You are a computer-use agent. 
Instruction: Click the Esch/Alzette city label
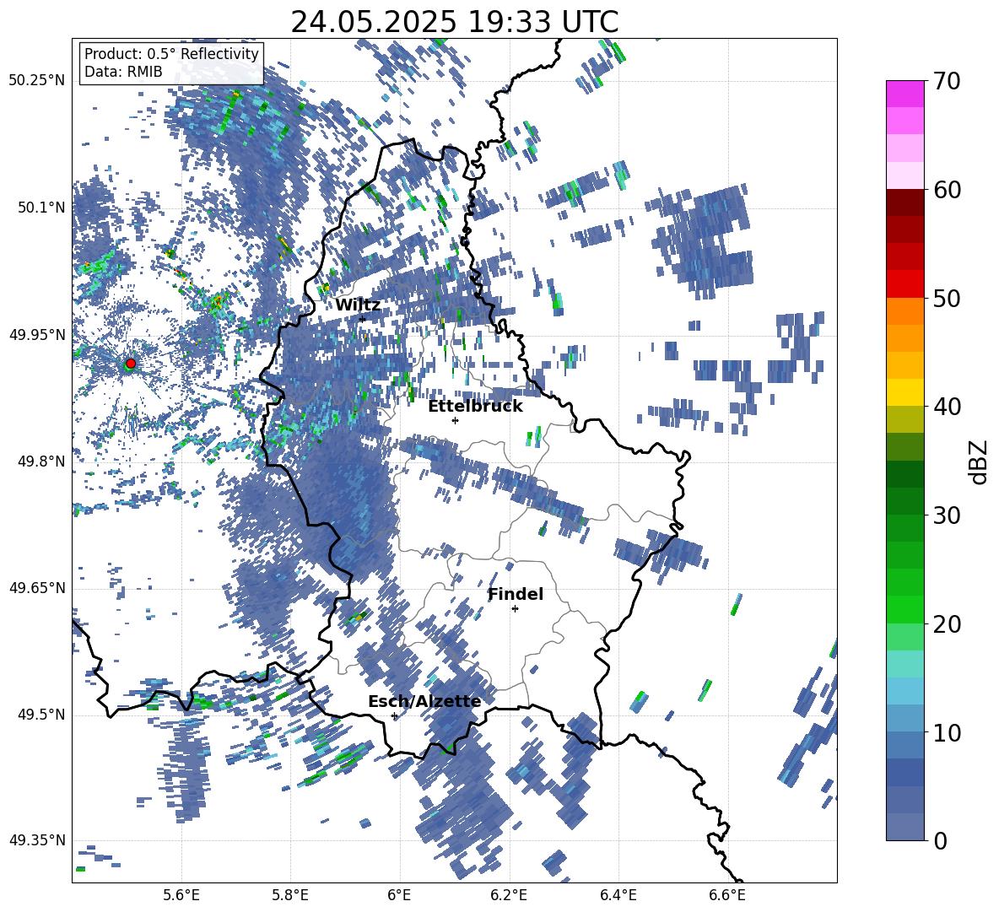pos(424,701)
